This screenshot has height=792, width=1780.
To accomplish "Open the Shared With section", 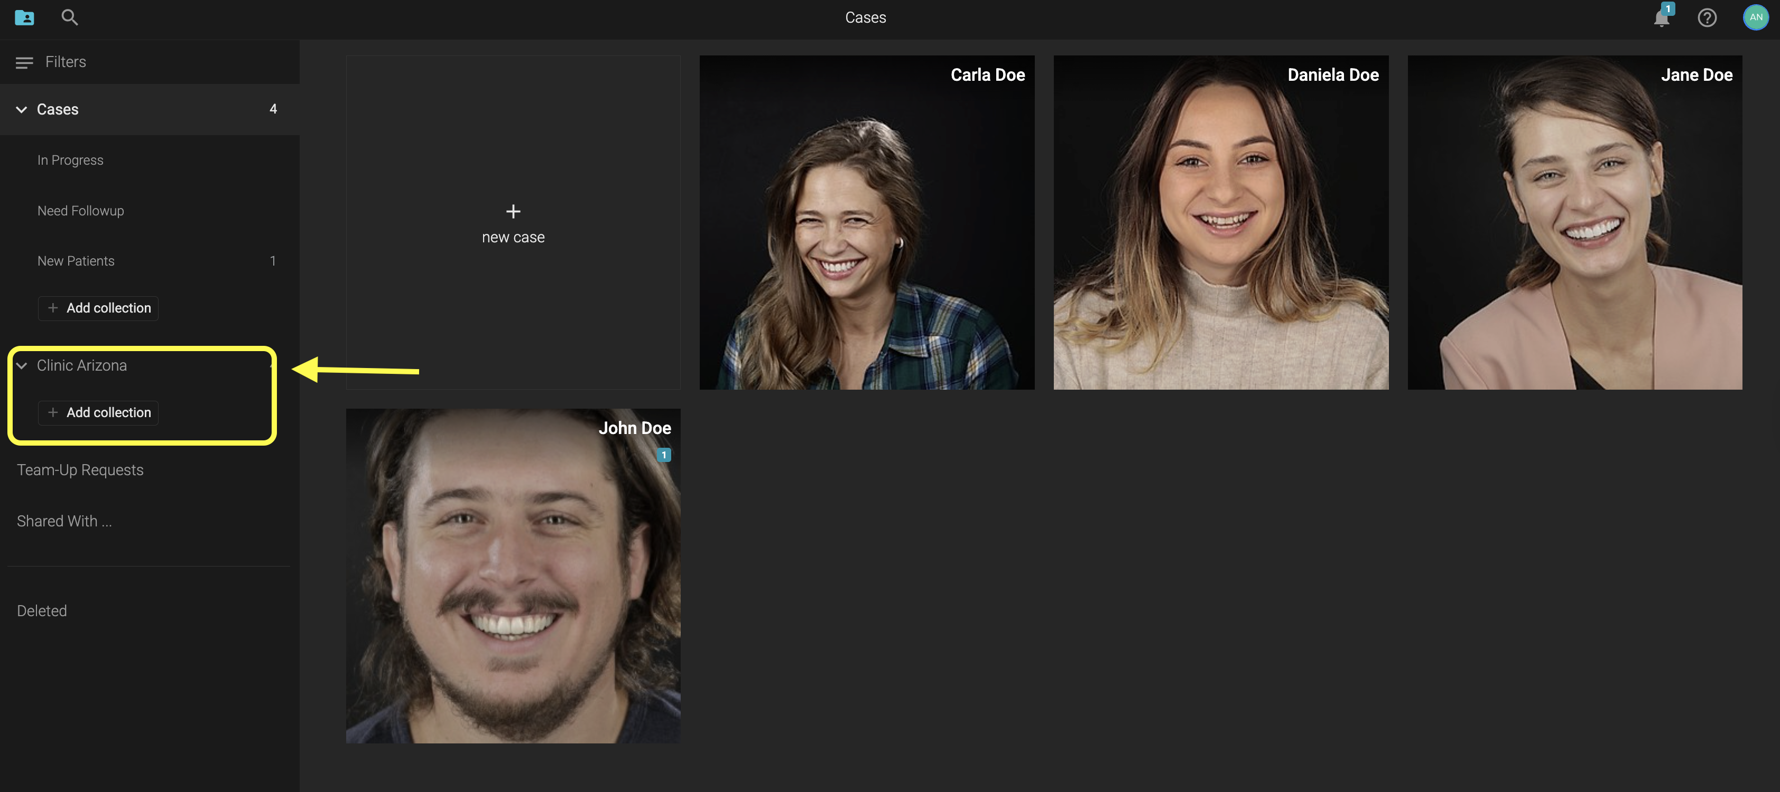I will pyautogui.click(x=64, y=521).
